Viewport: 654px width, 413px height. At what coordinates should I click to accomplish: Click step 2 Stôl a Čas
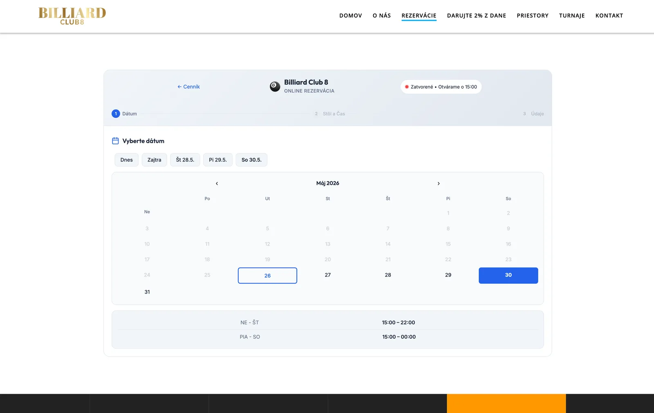coord(330,114)
